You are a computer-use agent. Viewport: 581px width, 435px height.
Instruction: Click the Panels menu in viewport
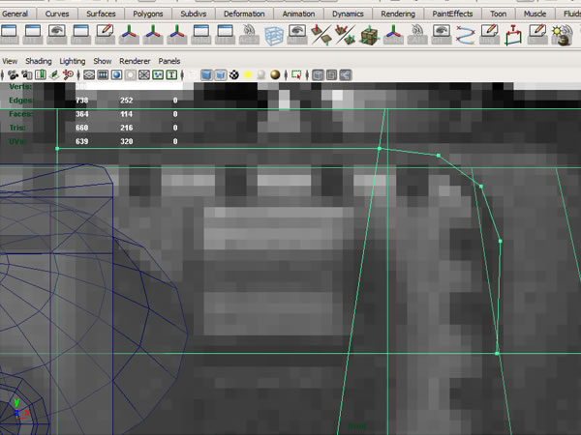(x=169, y=60)
